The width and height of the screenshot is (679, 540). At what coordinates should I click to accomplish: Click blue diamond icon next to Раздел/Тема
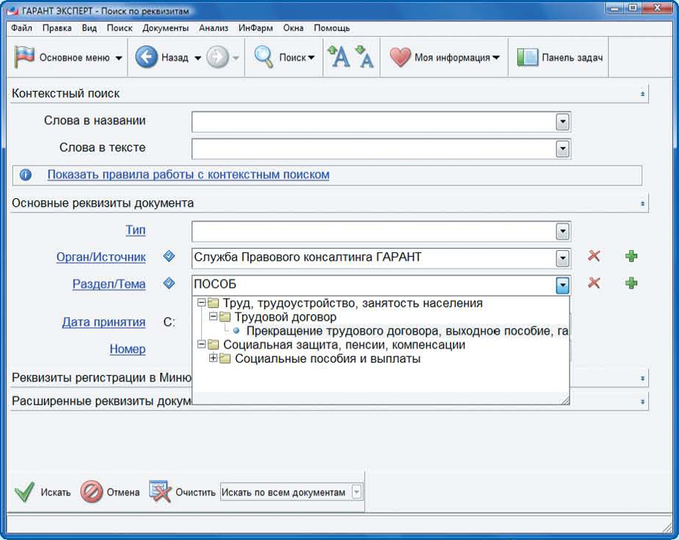169,283
